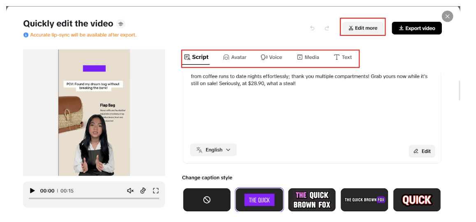Viewport: 476px width, 222px height.
Task: Click the tutorial graduation cap icon
Action: [x=121, y=23]
